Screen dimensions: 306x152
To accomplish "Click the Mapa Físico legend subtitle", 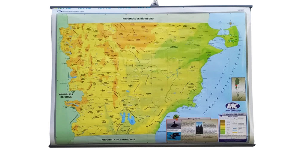I will [233, 117].
